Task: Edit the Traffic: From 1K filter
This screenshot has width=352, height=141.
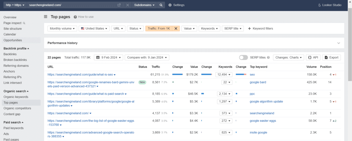Action: click(159, 28)
